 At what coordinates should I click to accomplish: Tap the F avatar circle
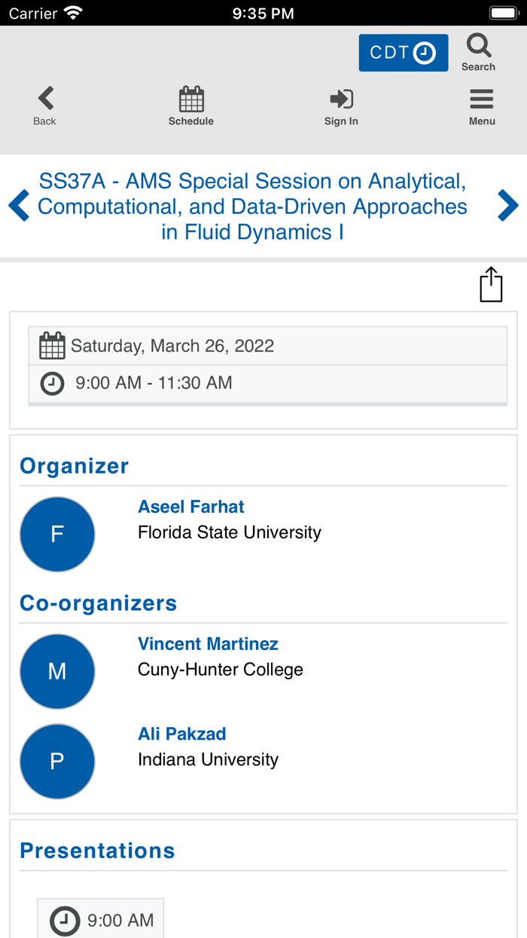click(x=57, y=534)
